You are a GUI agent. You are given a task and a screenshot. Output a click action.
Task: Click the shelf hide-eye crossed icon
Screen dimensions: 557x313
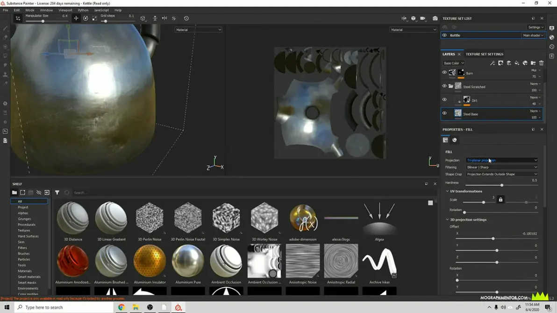tap(39, 193)
